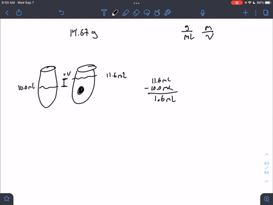Image resolution: width=273 pixels, height=205 pixels.
Task: Go to the next page using the down chevron
Action: click(267, 181)
